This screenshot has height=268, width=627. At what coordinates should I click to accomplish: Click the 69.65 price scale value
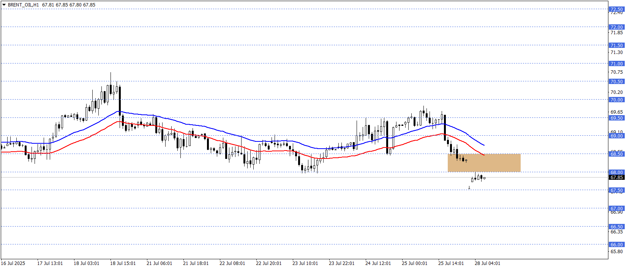616,112
